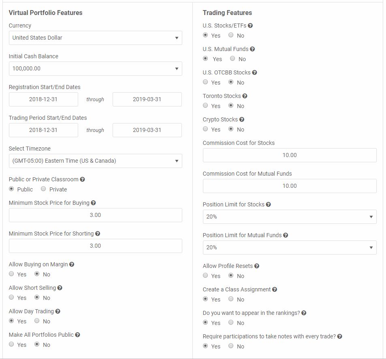This screenshot has width=386, height=359.
Task: Click help icon for Crypto Stocks
Action: tap(242, 119)
